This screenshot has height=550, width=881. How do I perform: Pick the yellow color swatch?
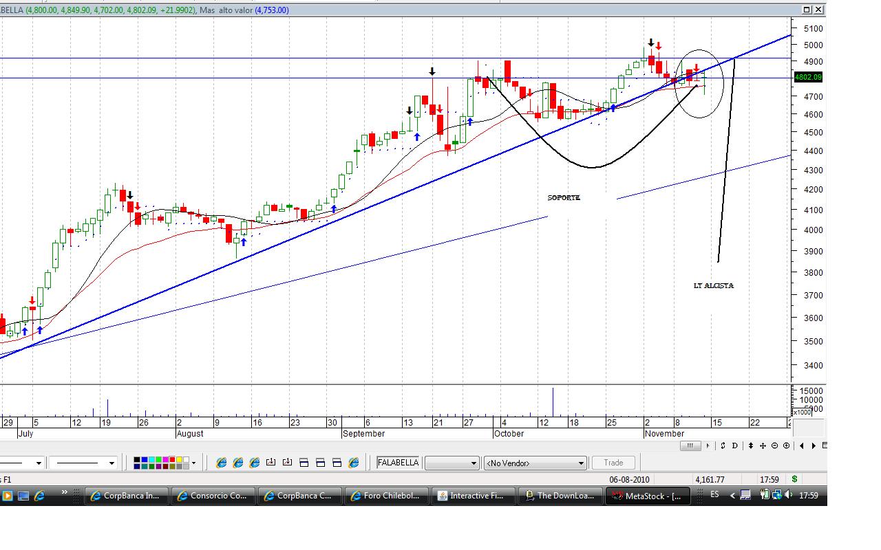(180, 459)
